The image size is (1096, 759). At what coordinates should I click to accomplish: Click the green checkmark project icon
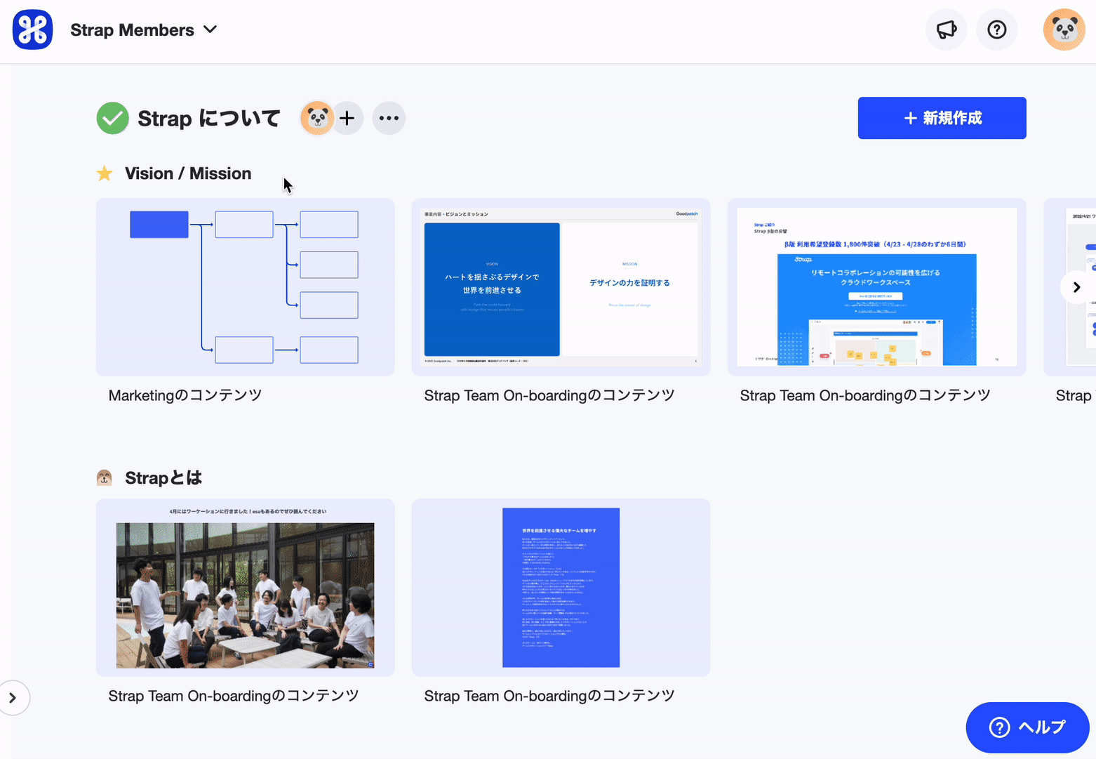pyautogui.click(x=112, y=118)
